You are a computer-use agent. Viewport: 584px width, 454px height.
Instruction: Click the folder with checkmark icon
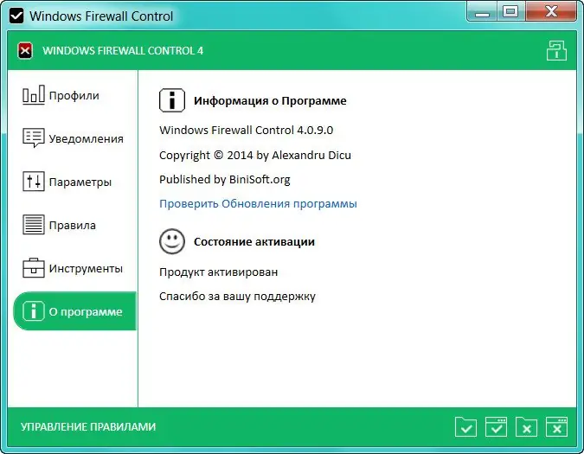point(465,427)
